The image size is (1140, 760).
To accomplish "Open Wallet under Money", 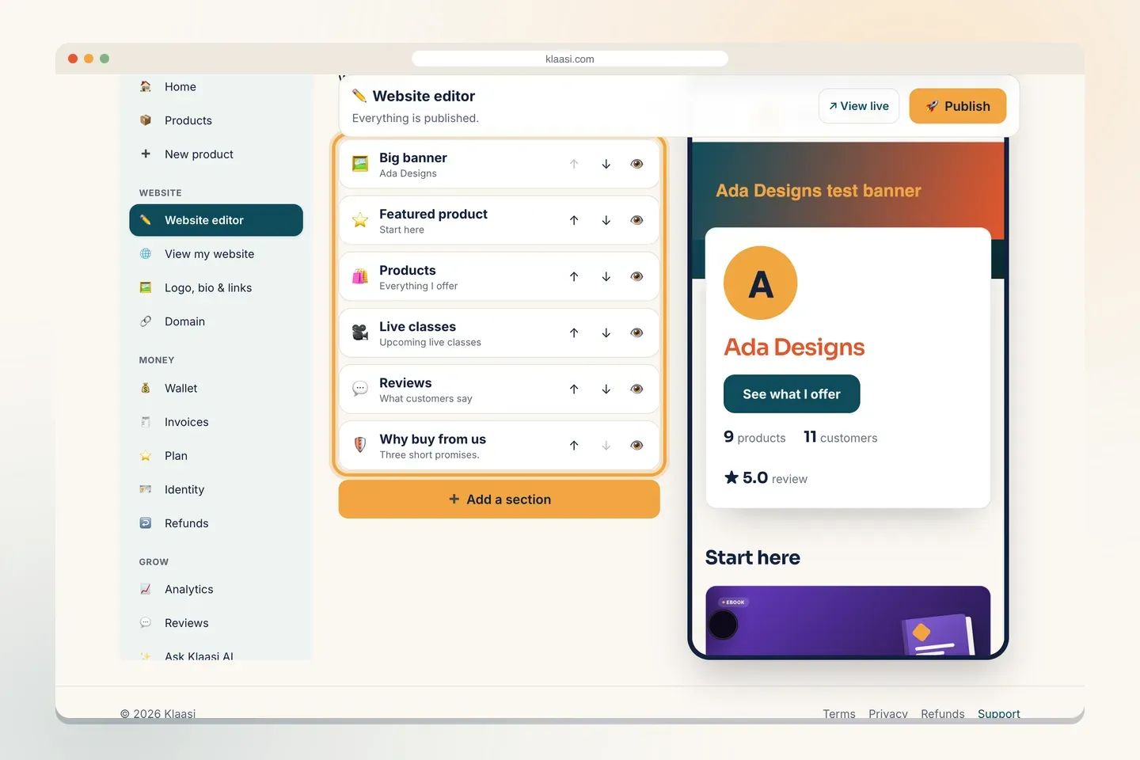I will [216, 388].
